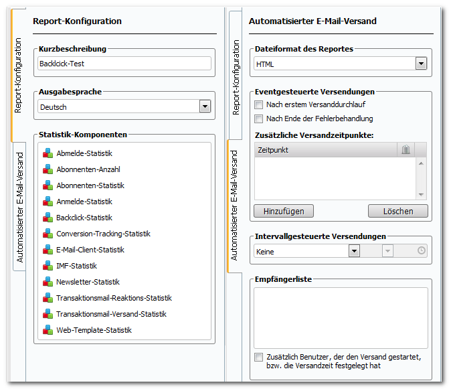The width and height of the screenshot is (449, 389).
Task: Click the Conversion-Tracking-Statistik icon
Action: (48, 234)
